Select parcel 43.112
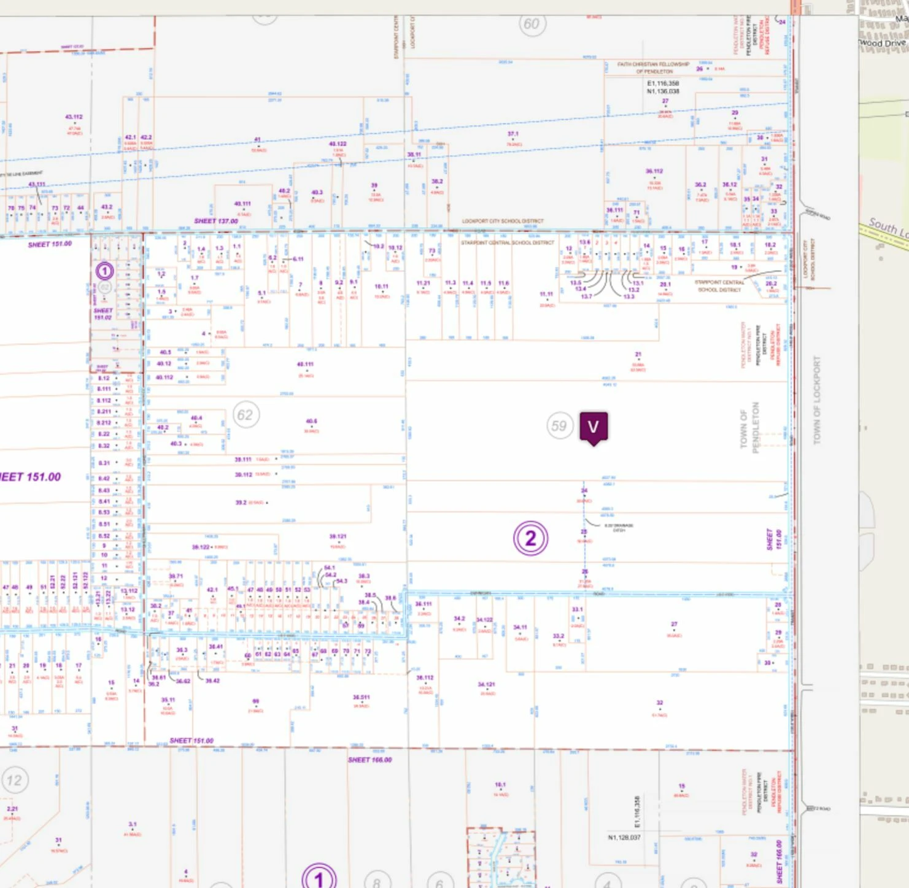Image resolution: width=909 pixels, height=888 pixels. pos(74,117)
